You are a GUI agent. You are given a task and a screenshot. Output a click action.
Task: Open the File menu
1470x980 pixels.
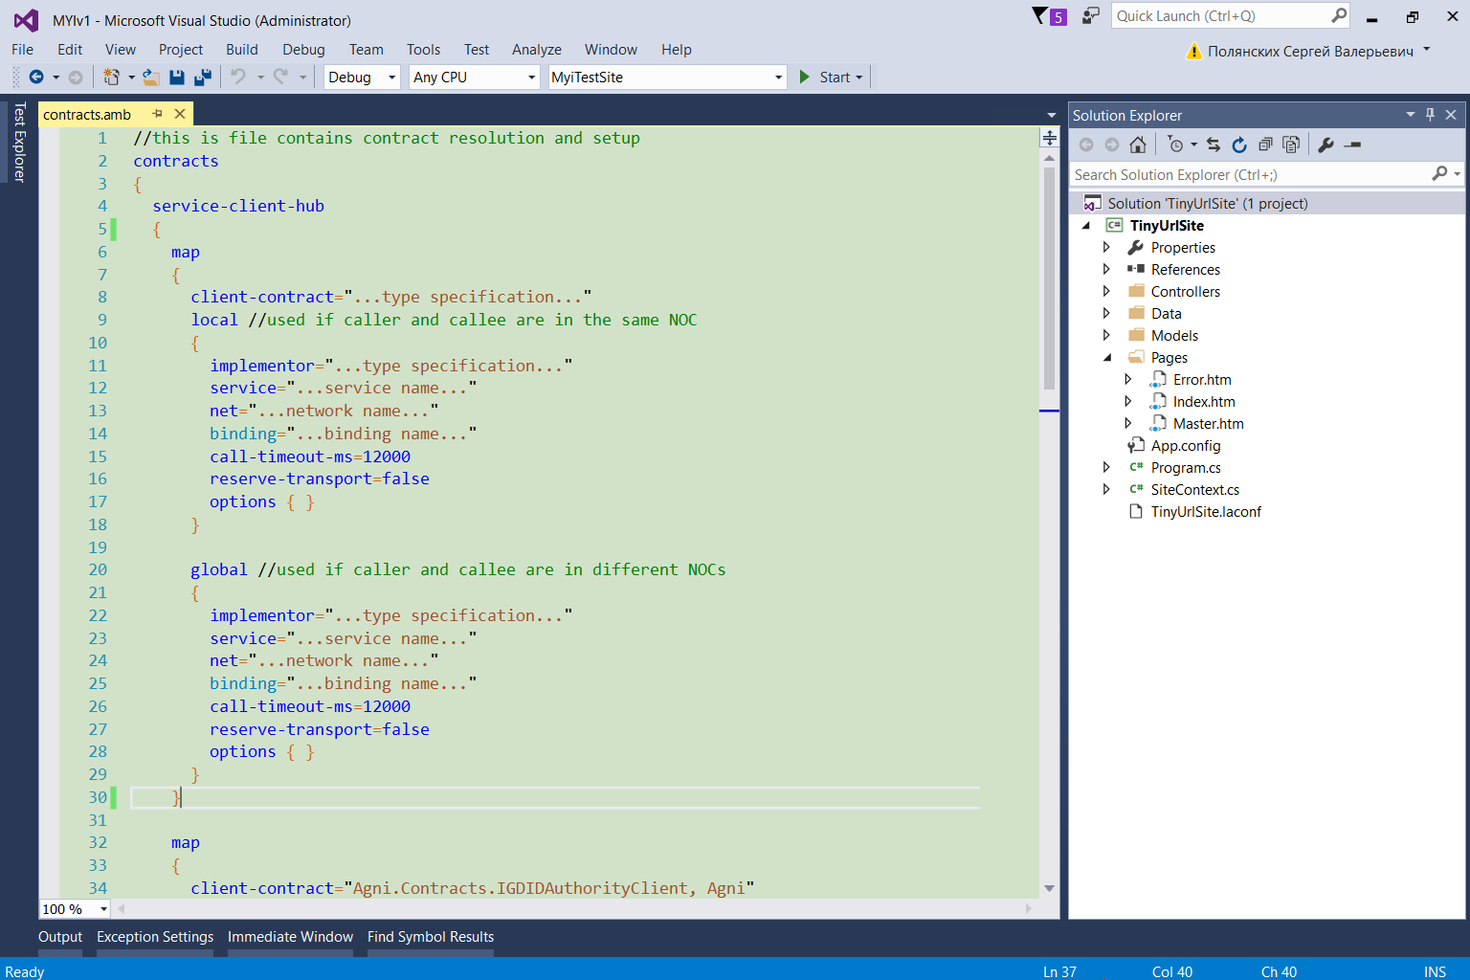coord(22,50)
